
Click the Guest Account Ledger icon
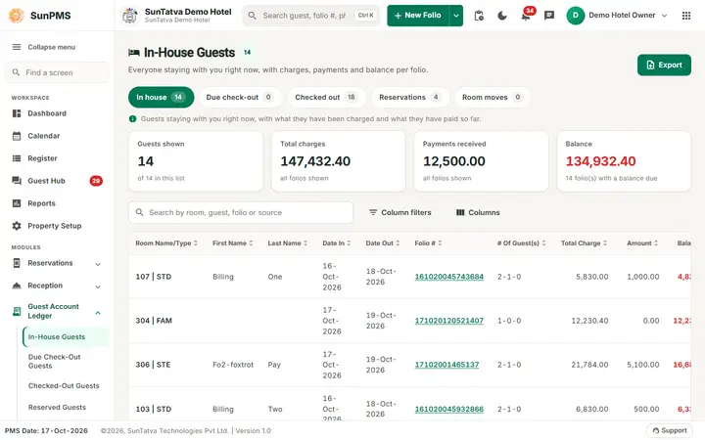pos(17,311)
